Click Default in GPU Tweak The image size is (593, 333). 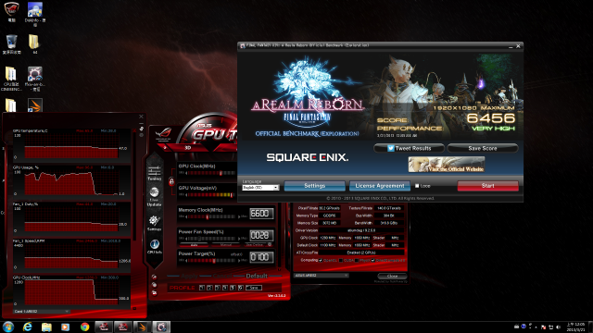coord(257,276)
